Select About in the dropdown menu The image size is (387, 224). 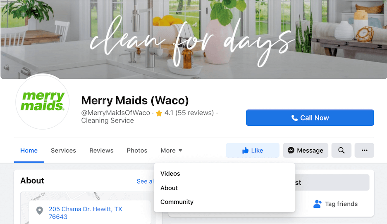click(169, 188)
